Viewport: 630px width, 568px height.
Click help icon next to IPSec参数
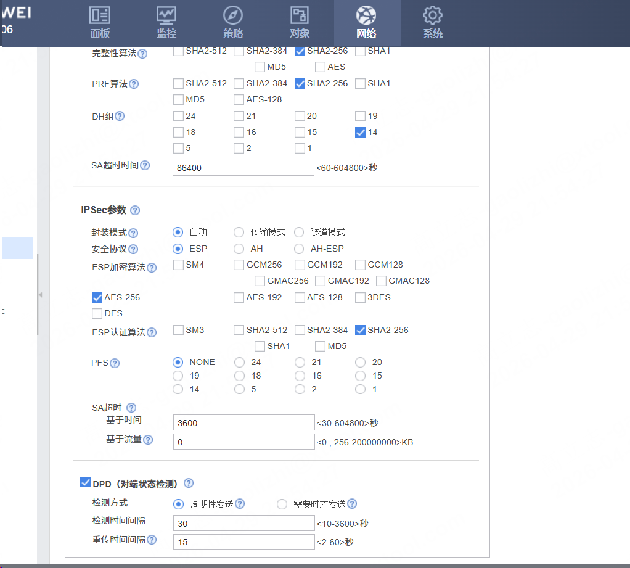(135, 210)
